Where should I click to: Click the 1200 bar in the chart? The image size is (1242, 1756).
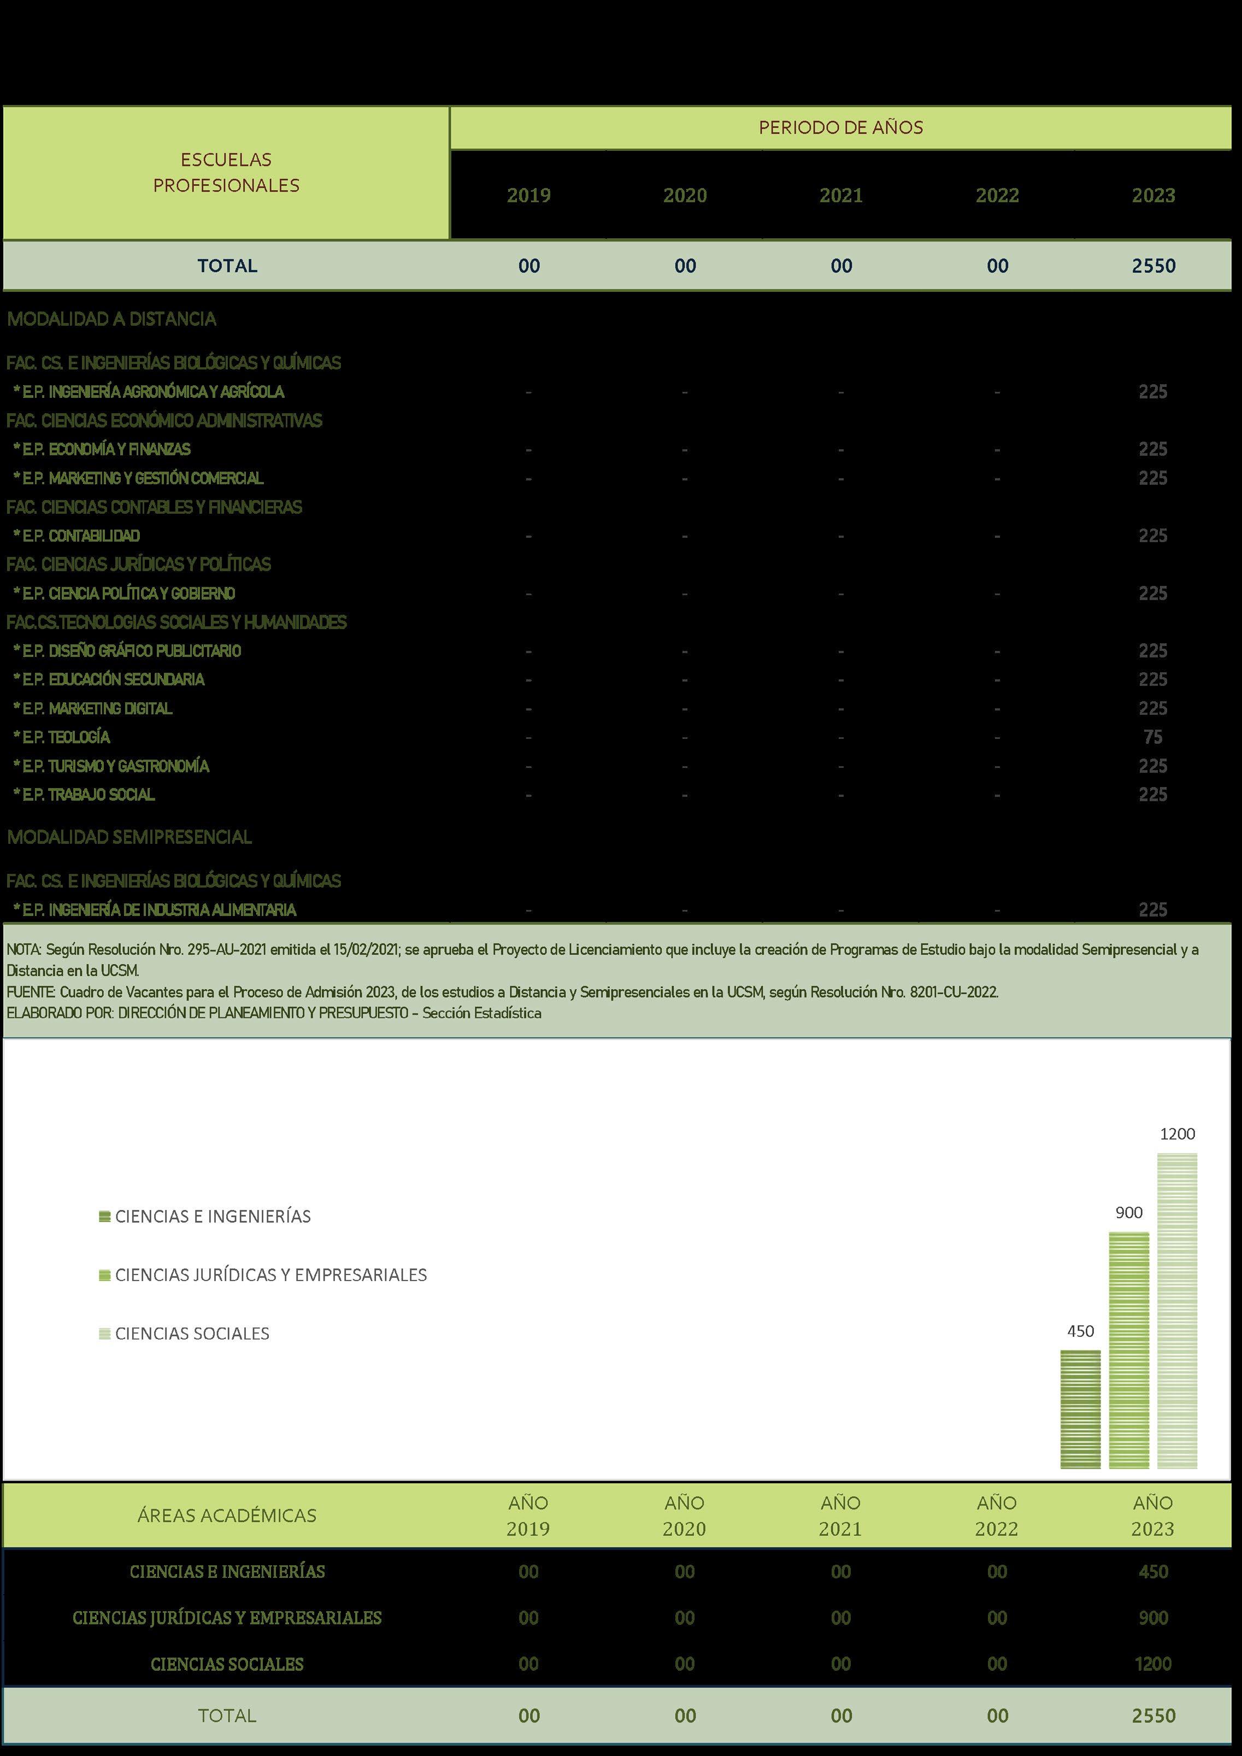tap(1176, 1311)
